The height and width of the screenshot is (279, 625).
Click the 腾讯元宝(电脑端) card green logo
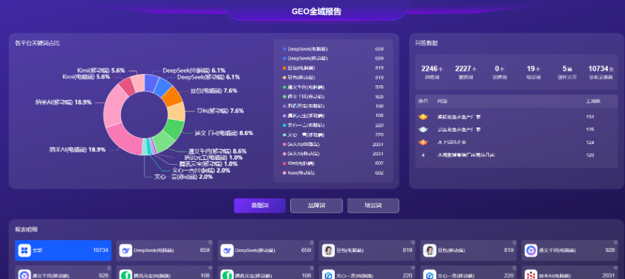click(x=126, y=276)
